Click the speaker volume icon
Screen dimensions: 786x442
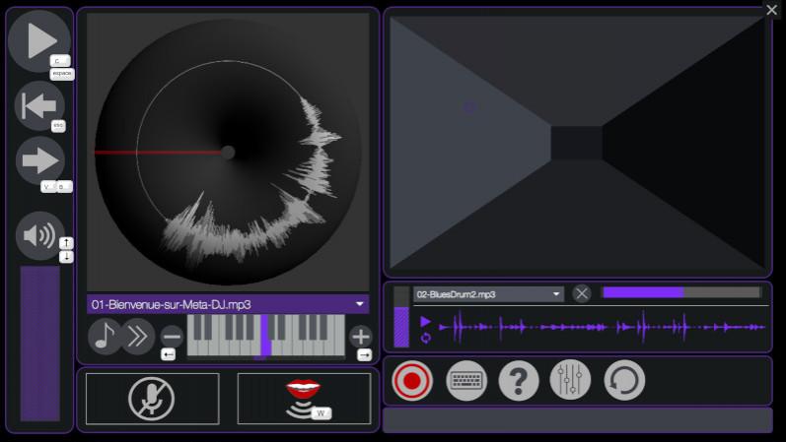tap(39, 235)
